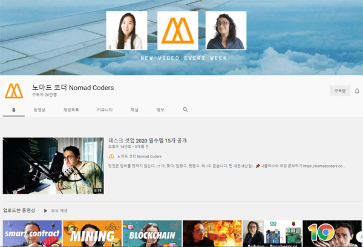Switch to the 동영상 tab
This screenshot has width=363, height=247.
pos(39,110)
